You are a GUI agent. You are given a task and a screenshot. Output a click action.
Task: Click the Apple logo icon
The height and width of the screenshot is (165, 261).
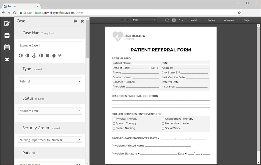[x=47, y=55]
